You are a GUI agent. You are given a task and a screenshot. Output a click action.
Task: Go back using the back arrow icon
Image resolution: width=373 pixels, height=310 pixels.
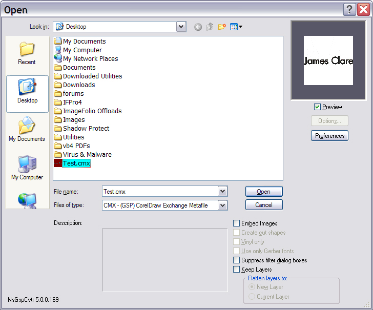pos(198,27)
